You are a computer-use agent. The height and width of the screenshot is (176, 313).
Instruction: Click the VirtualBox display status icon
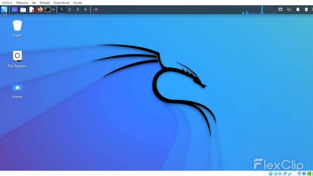pyautogui.click(x=299, y=174)
